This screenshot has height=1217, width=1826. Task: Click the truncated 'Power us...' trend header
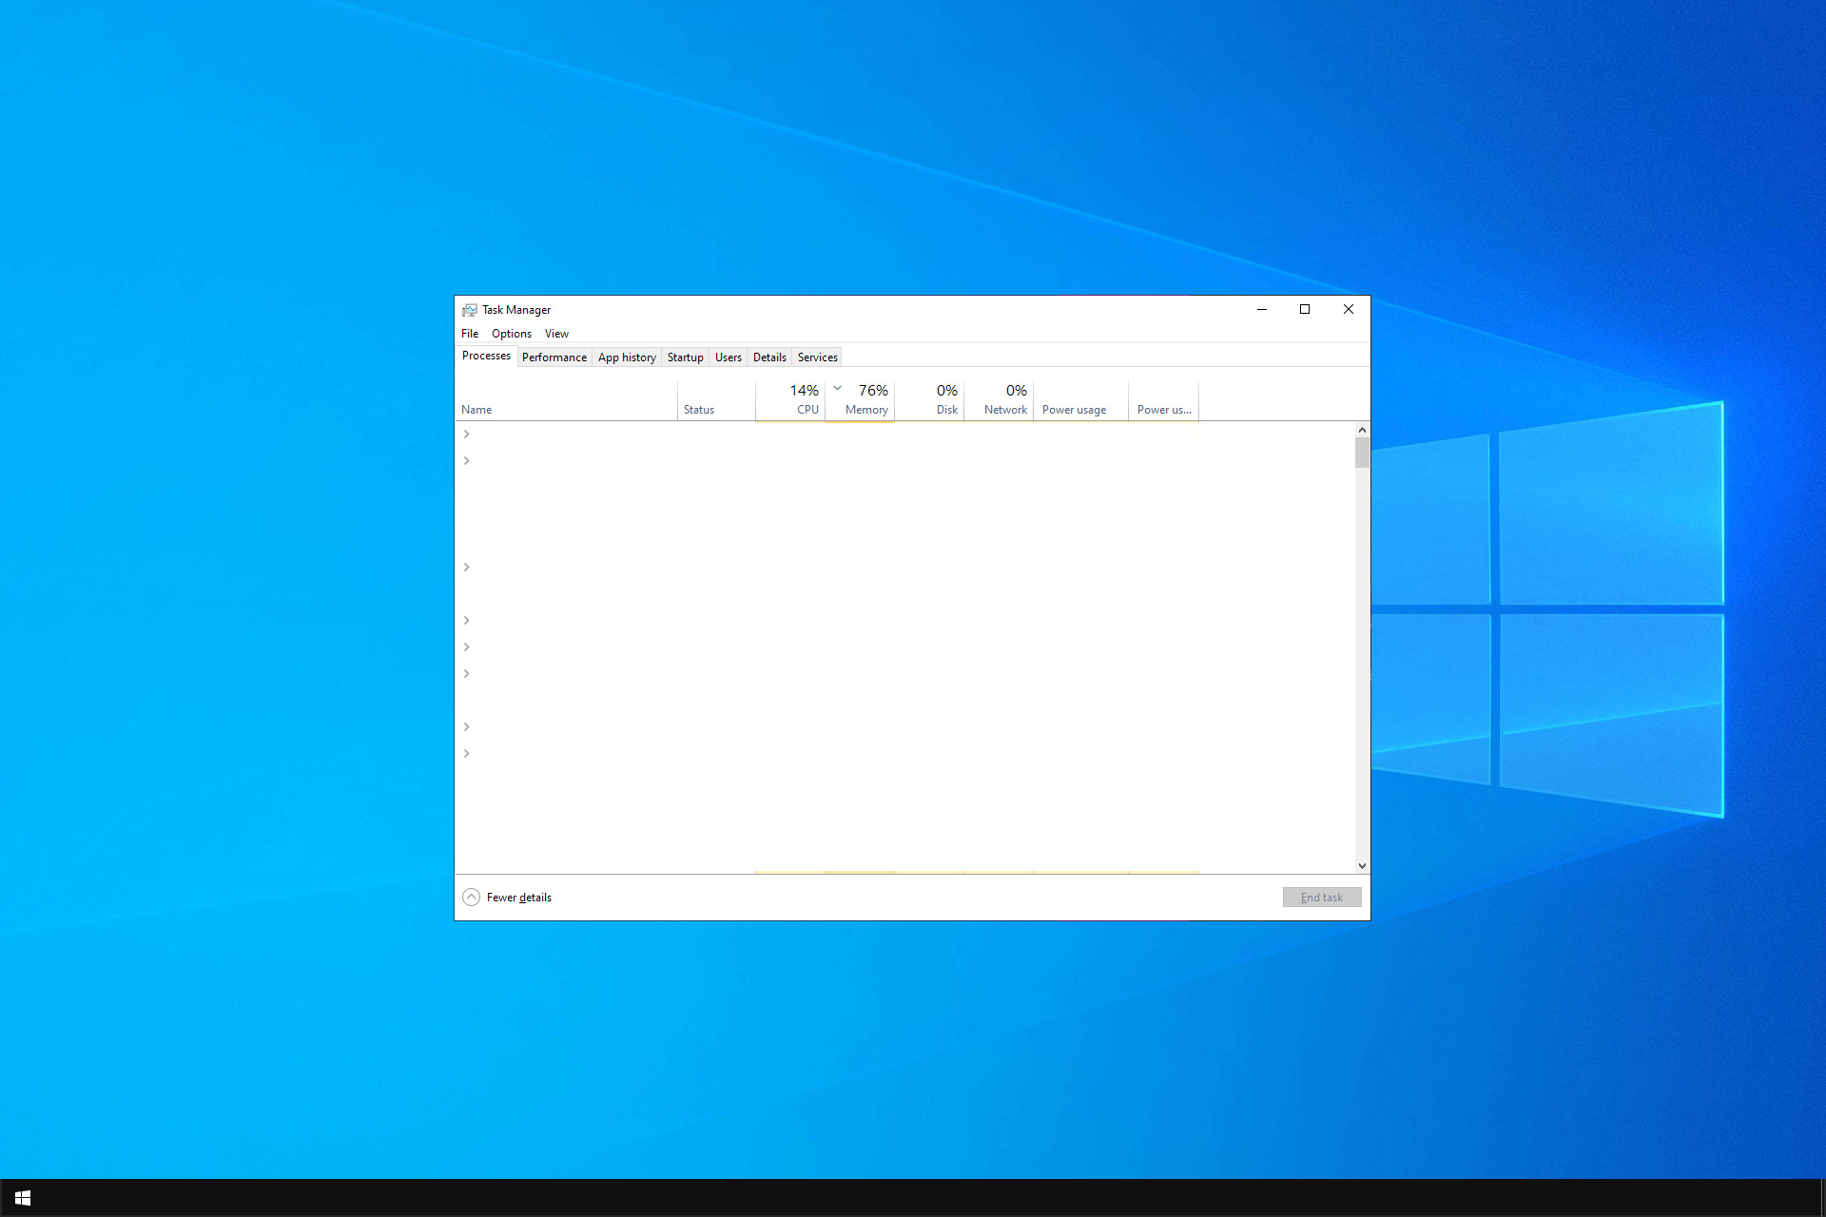[x=1164, y=401]
